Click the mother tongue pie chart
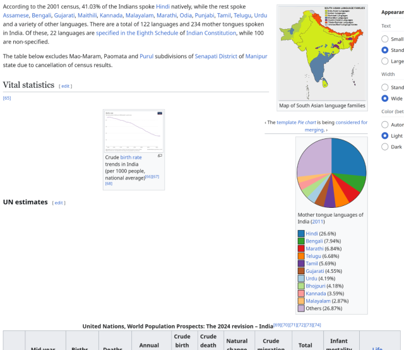This screenshot has width=404, height=350. coord(331,173)
